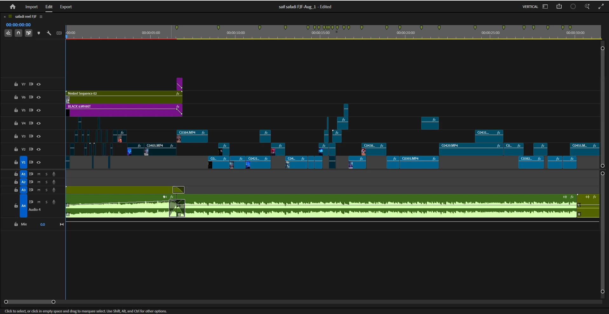Image resolution: width=609 pixels, height=314 pixels.
Task: Open caption track options CC icon
Action: 59,33
